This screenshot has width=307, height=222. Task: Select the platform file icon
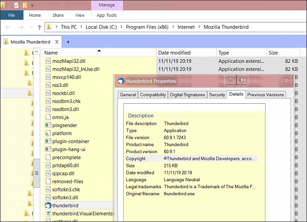(x=48, y=133)
